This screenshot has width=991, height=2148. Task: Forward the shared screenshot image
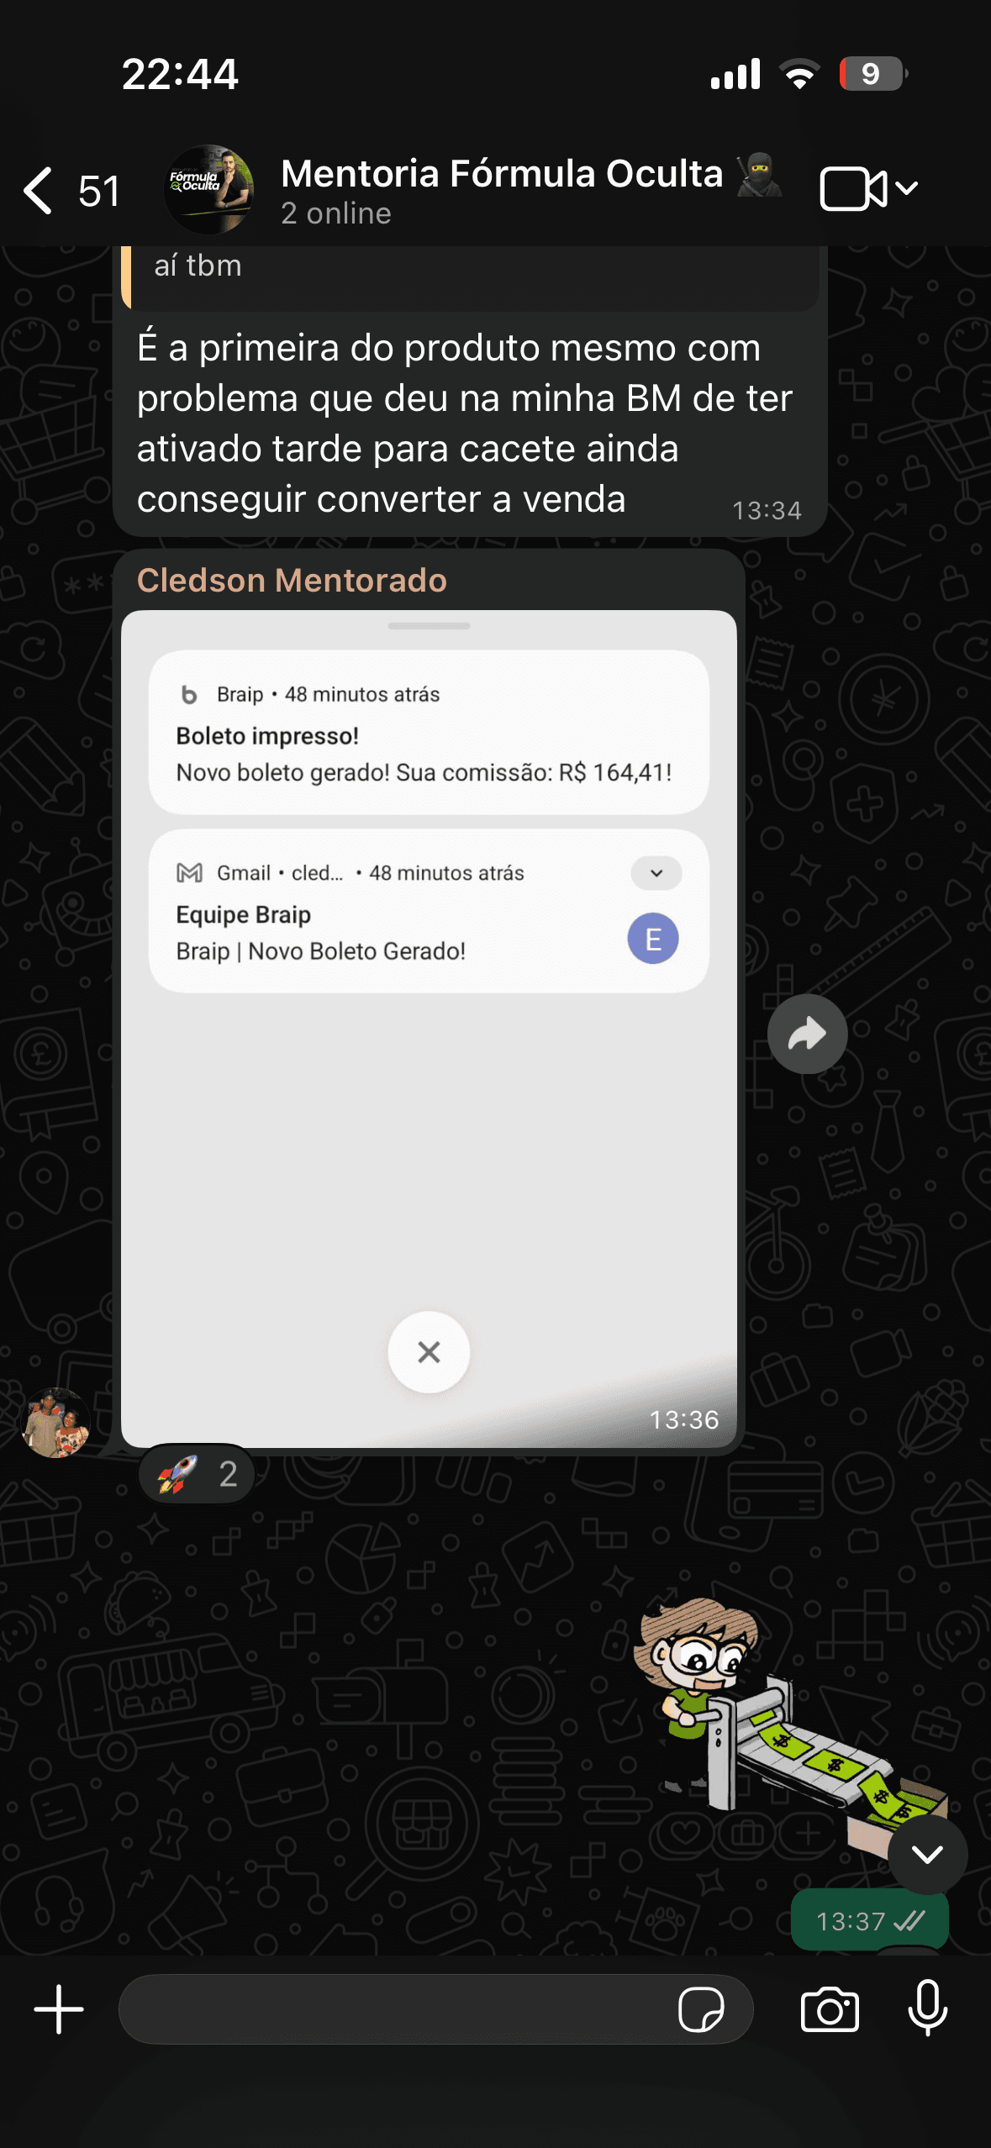[807, 1034]
